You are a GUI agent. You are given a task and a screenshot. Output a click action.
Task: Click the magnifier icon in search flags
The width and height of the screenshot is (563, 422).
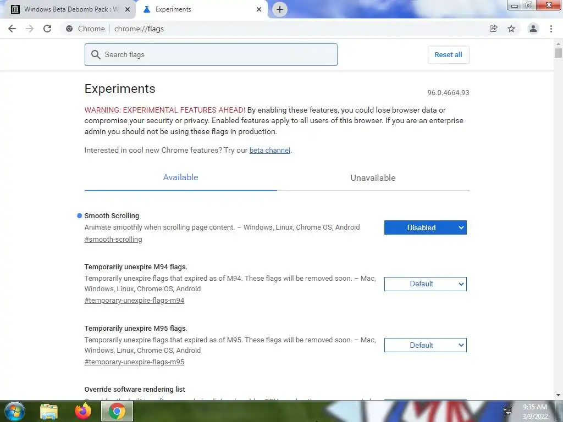pos(96,54)
